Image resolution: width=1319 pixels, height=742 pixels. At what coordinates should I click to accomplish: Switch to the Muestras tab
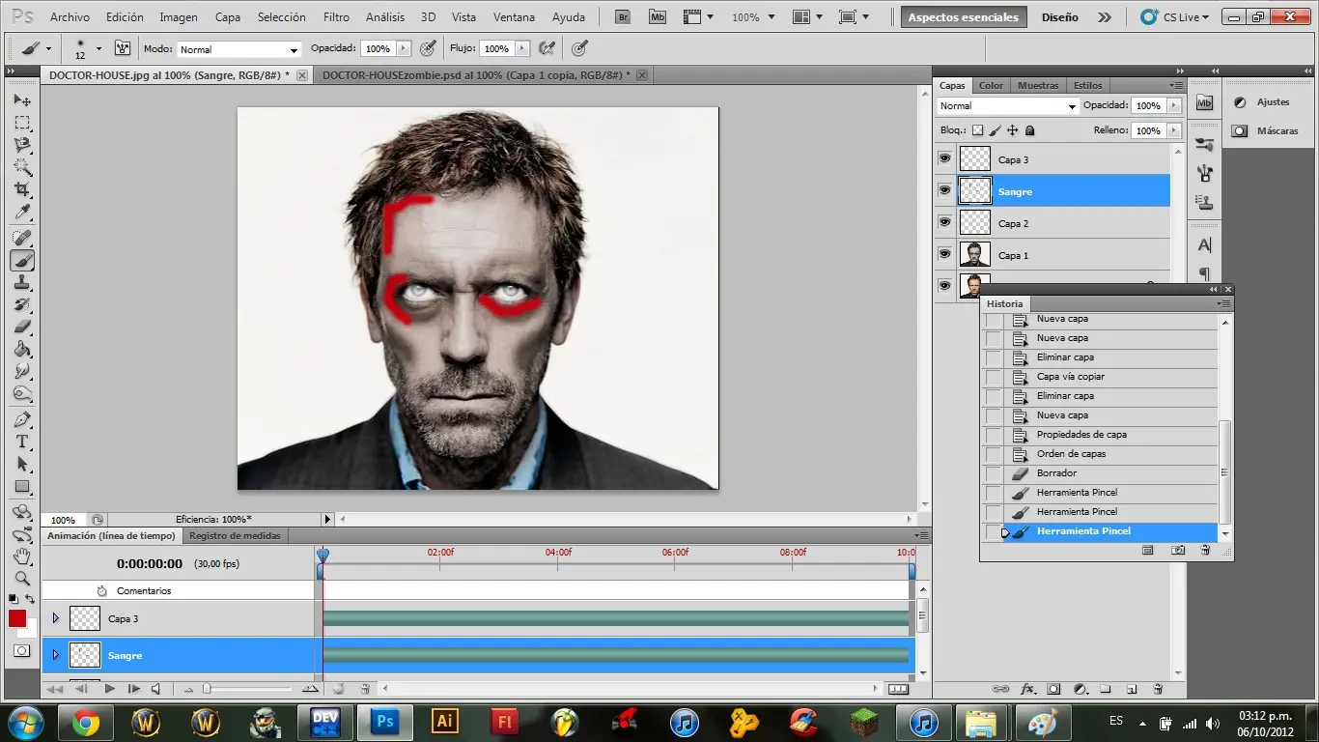coord(1038,85)
